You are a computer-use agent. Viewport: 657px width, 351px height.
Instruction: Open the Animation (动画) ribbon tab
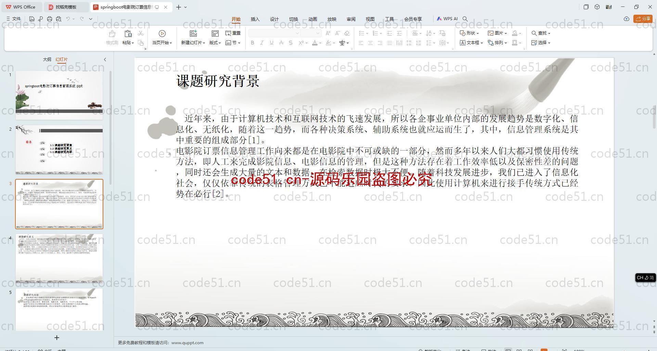click(x=313, y=19)
